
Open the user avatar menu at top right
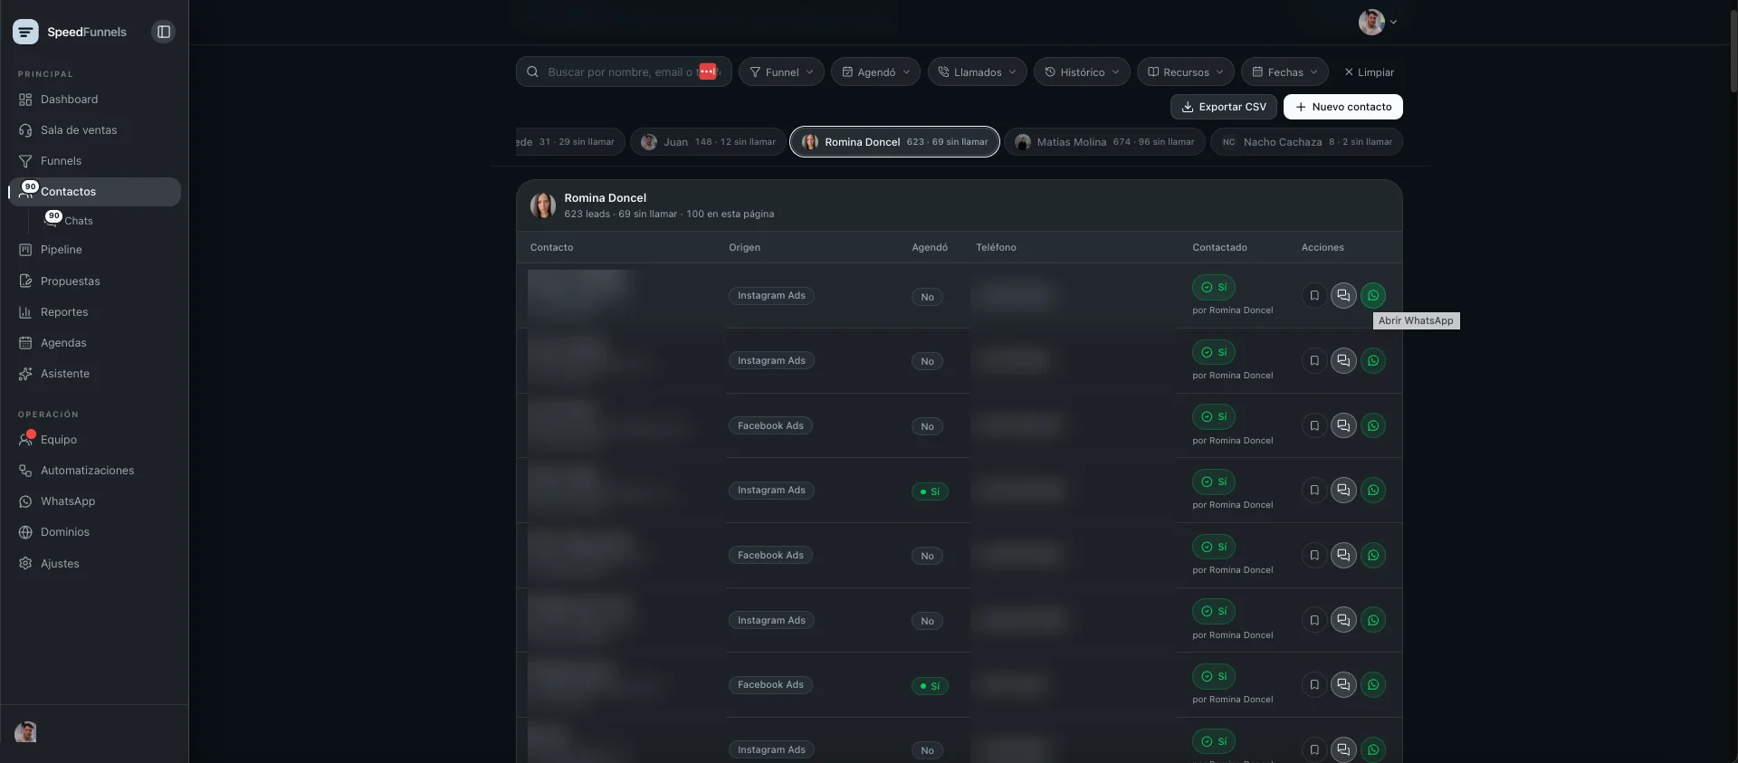tap(1377, 23)
